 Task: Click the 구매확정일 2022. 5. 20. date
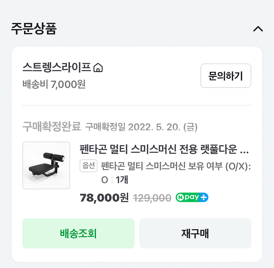141,127
